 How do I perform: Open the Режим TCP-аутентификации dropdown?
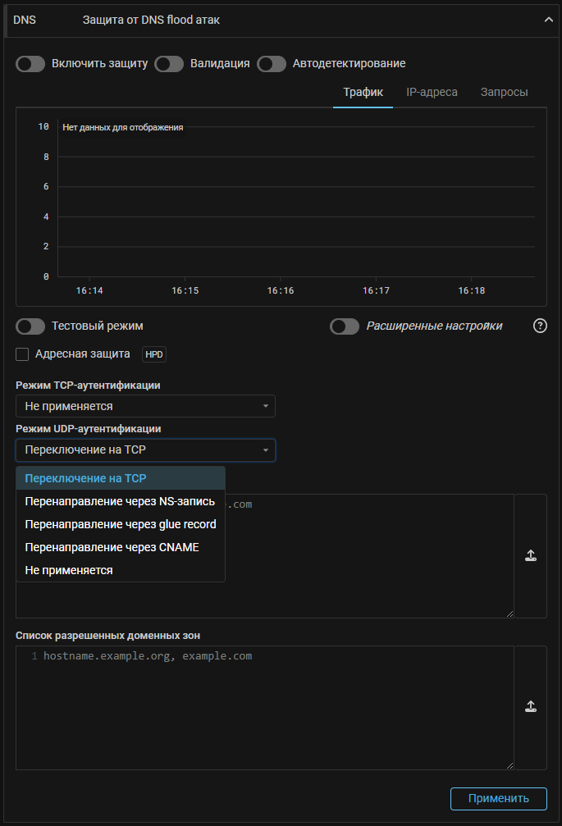pyautogui.click(x=145, y=406)
